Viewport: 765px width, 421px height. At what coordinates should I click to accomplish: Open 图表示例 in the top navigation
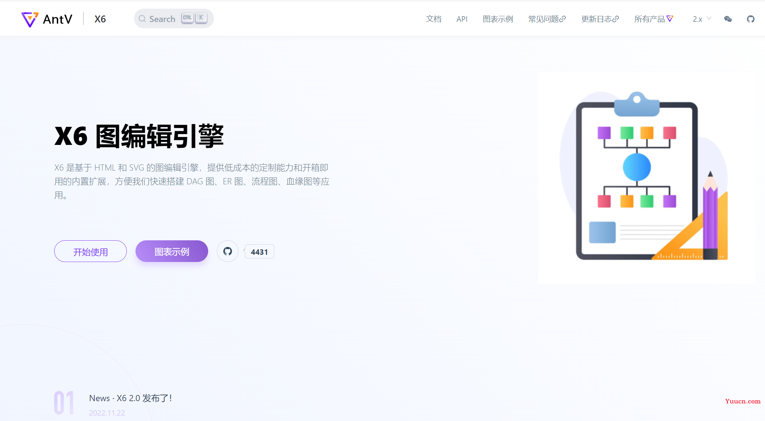498,19
